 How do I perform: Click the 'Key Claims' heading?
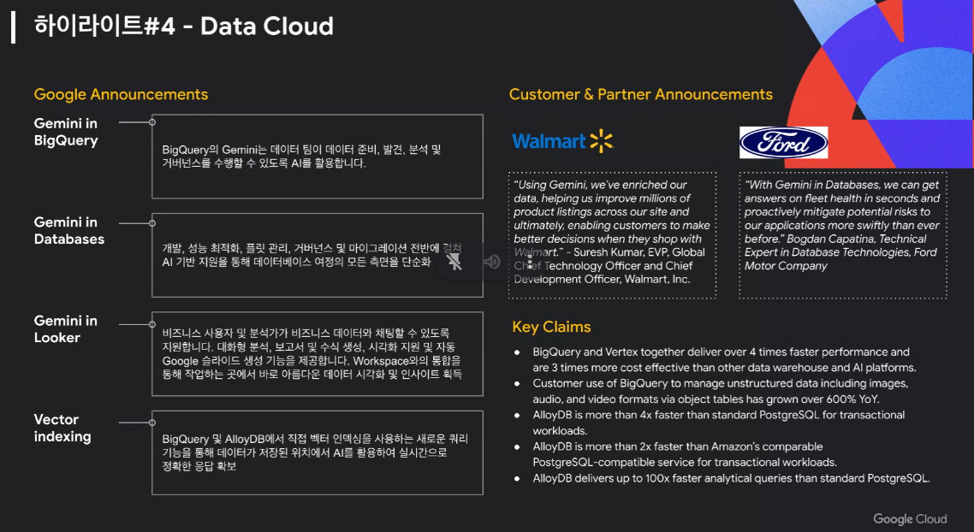coord(551,327)
